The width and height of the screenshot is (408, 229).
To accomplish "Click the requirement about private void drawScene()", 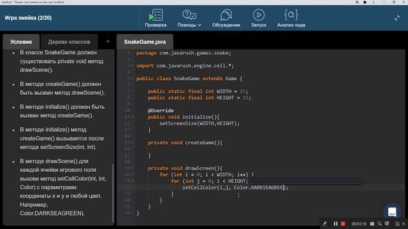I will [62, 61].
